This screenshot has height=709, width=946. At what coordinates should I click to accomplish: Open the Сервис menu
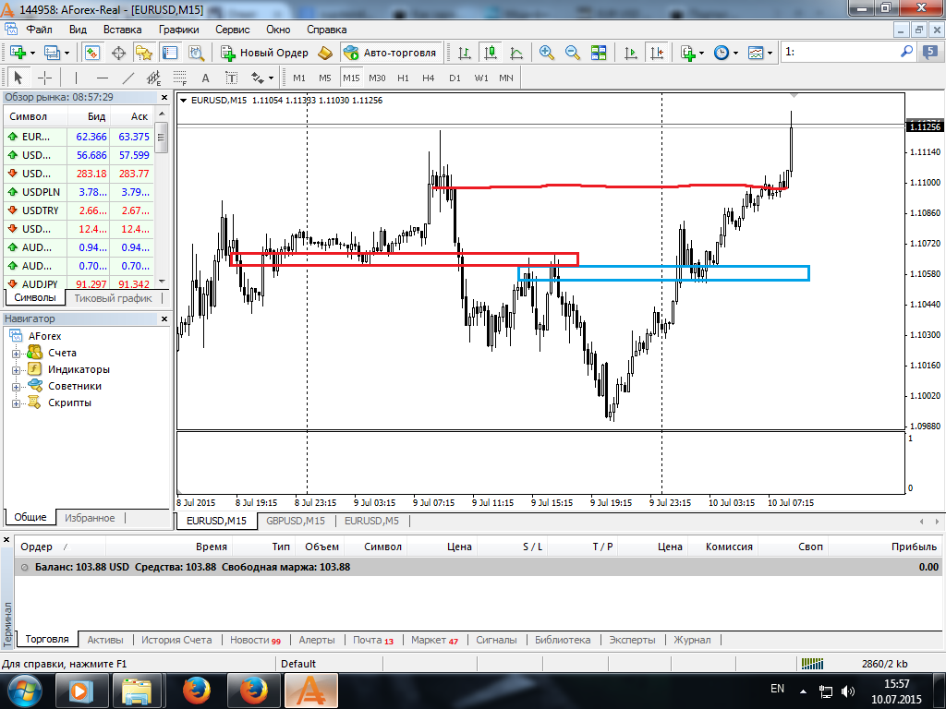[x=232, y=30]
